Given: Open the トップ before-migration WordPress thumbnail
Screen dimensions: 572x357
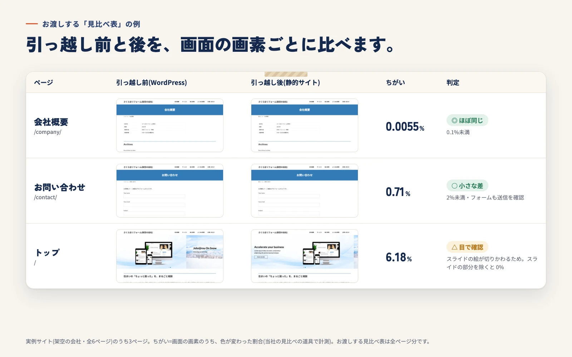Looking at the screenshot, I should coord(170,256).
